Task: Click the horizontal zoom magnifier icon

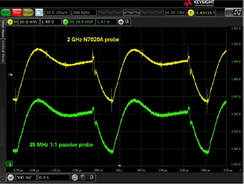Action: click(x=75, y=178)
